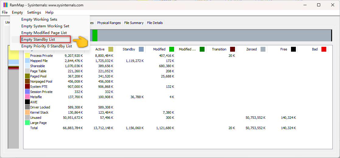The height and width of the screenshot is (158, 340).
Task: Click the Active column color swatch
Action: pos(111,49)
